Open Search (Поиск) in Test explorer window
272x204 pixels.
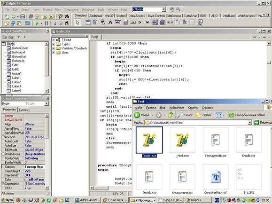[185, 115]
